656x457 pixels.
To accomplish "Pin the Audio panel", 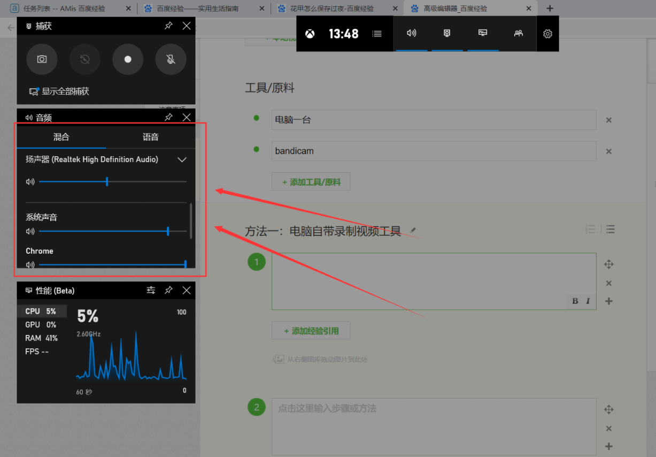I will [168, 117].
